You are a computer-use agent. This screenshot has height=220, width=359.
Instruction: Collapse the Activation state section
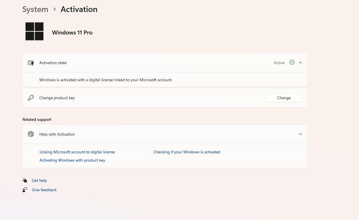pos(300,63)
